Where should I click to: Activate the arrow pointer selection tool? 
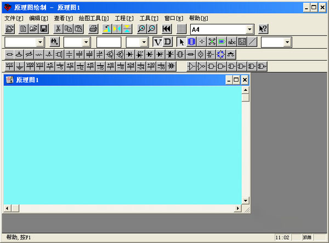click(181, 42)
